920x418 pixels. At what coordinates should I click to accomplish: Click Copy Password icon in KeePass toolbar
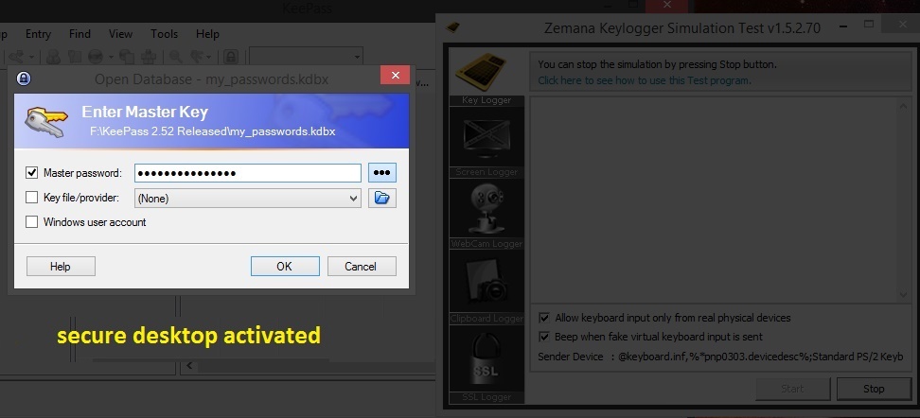tap(75, 57)
